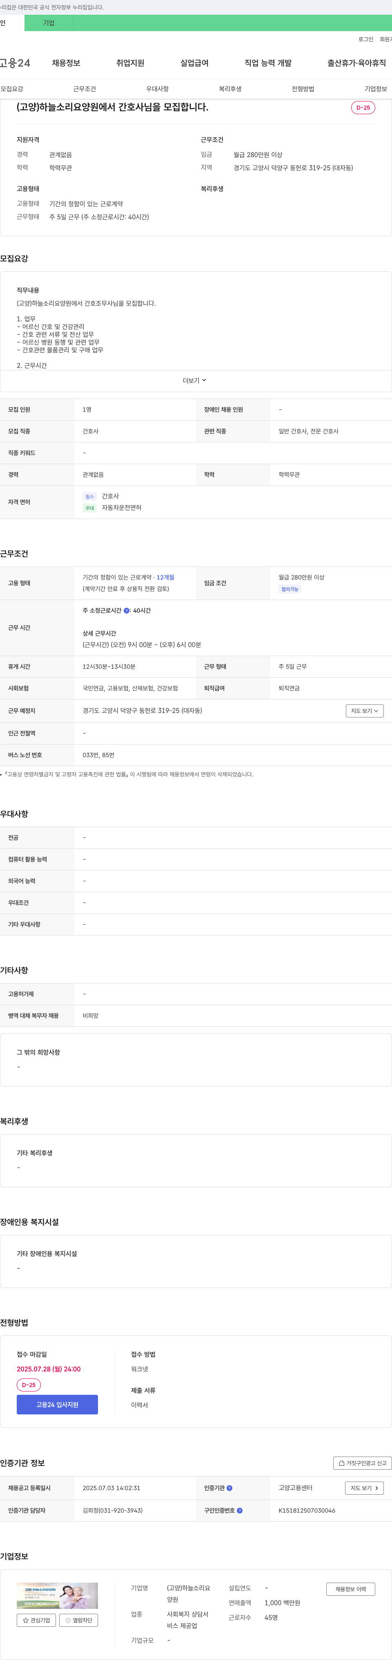Click the contact 김희정(031-920-3943)
Viewport: 392px width, 1660px height.
point(112,1511)
